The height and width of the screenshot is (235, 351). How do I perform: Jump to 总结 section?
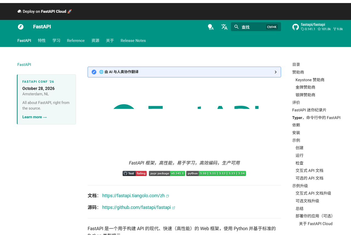299,208
